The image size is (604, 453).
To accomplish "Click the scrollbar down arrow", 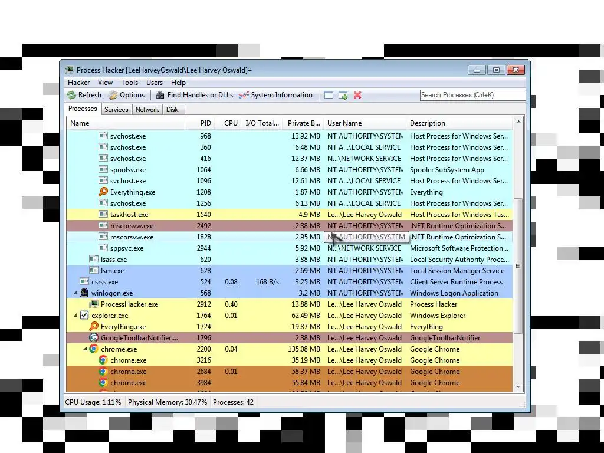I will tap(518, 387).
